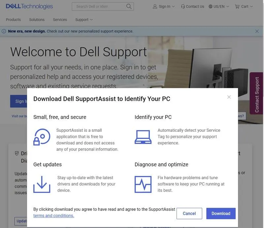264x228 pixels.
Task: Expand the Sign In dropdown
Action: [x=174, y=7]
